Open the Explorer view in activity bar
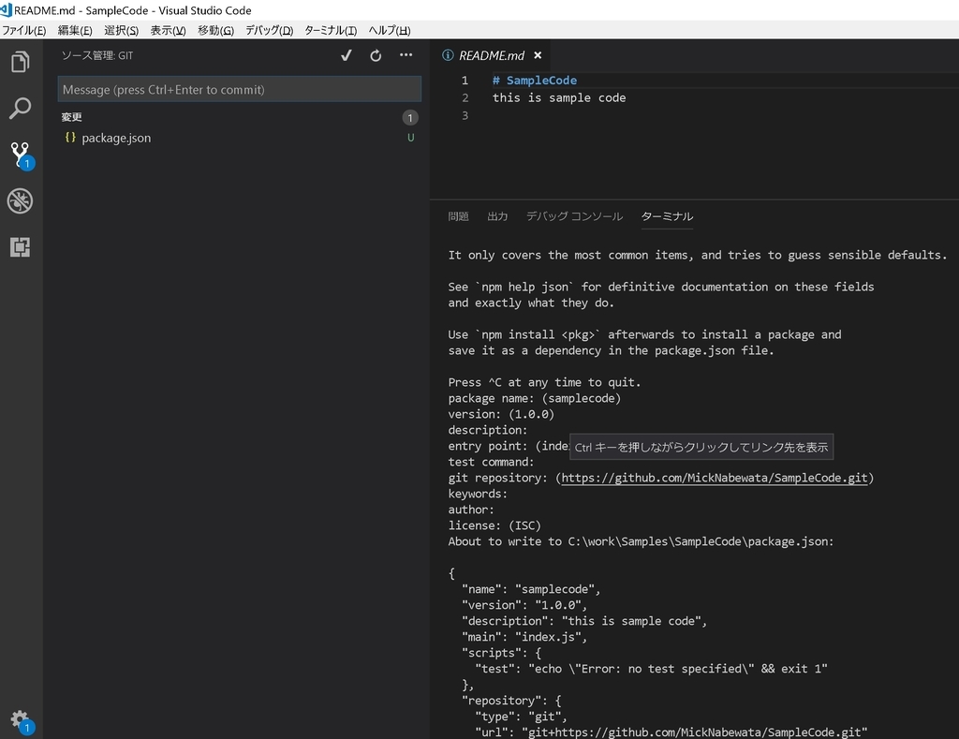The image size is (959, 739). pos(21,62)
